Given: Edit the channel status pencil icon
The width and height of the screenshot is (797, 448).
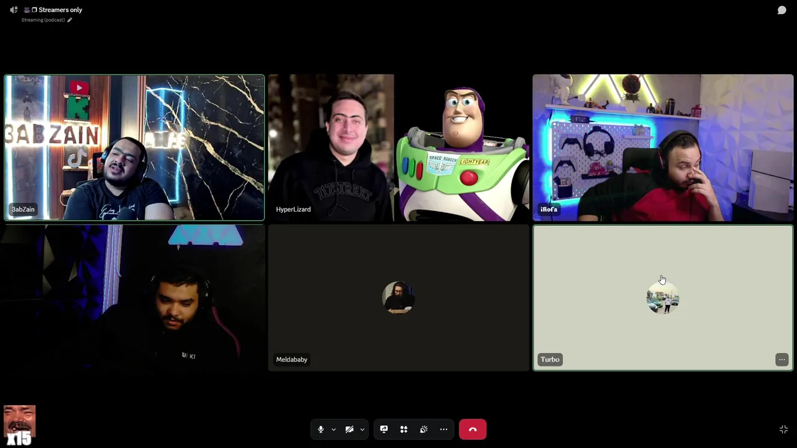Looking at the screenshot, I should click(70, 20).
